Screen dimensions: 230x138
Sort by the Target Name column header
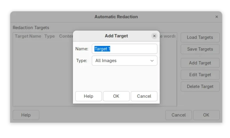tap(28, 36)
